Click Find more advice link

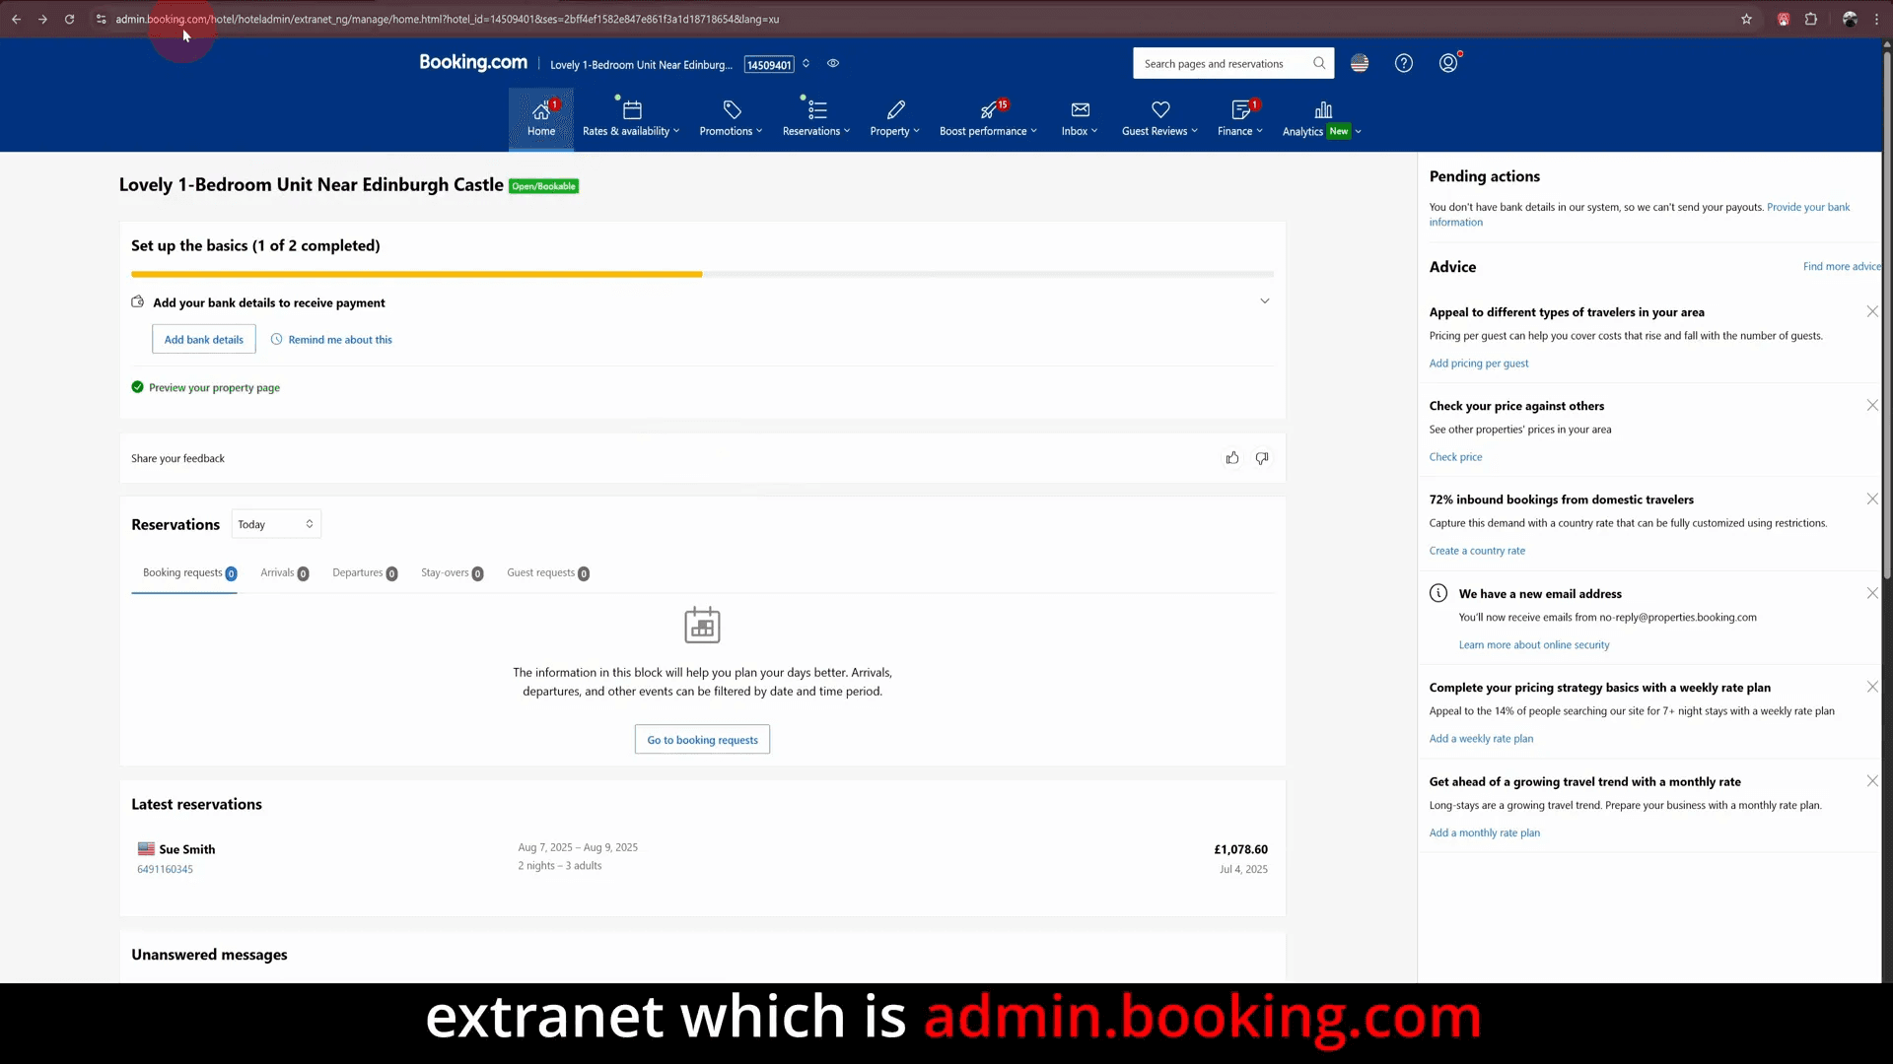(1842, 267)
